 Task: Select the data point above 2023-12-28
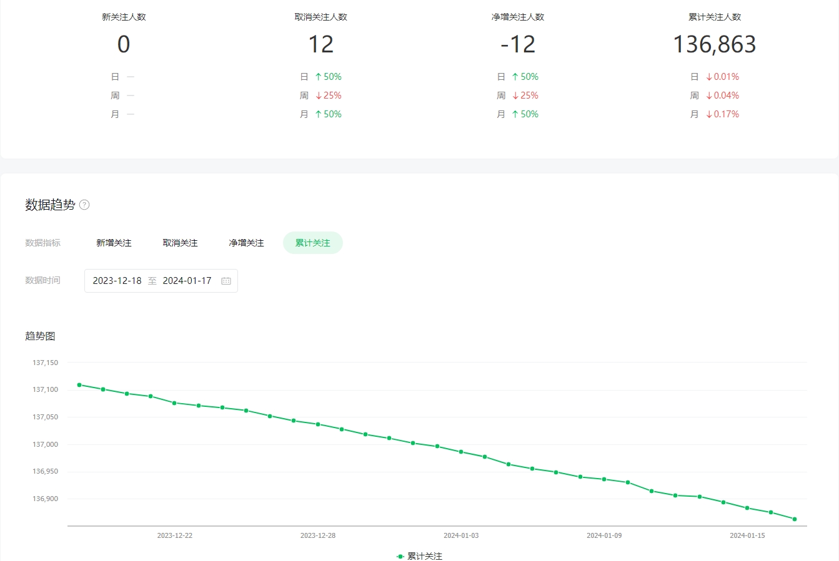point(318,424)
